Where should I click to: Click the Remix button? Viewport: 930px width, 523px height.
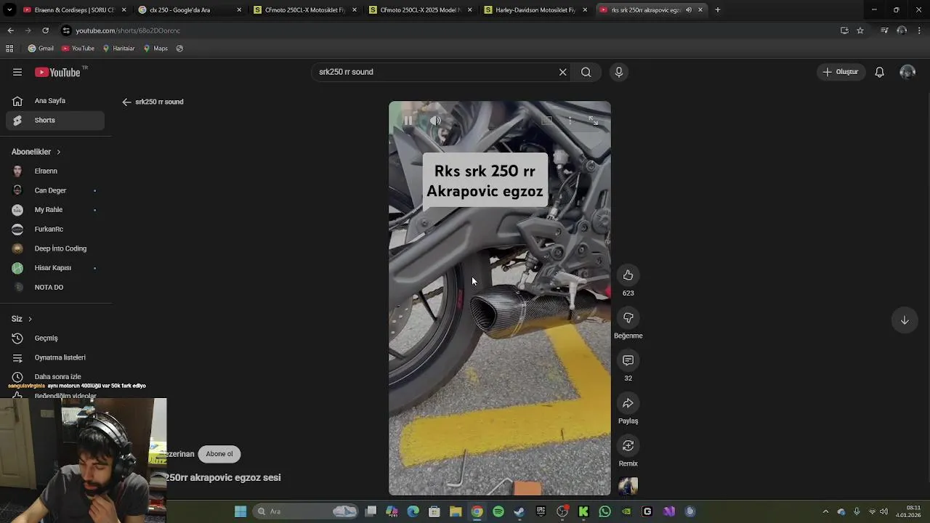coord(628,445)
